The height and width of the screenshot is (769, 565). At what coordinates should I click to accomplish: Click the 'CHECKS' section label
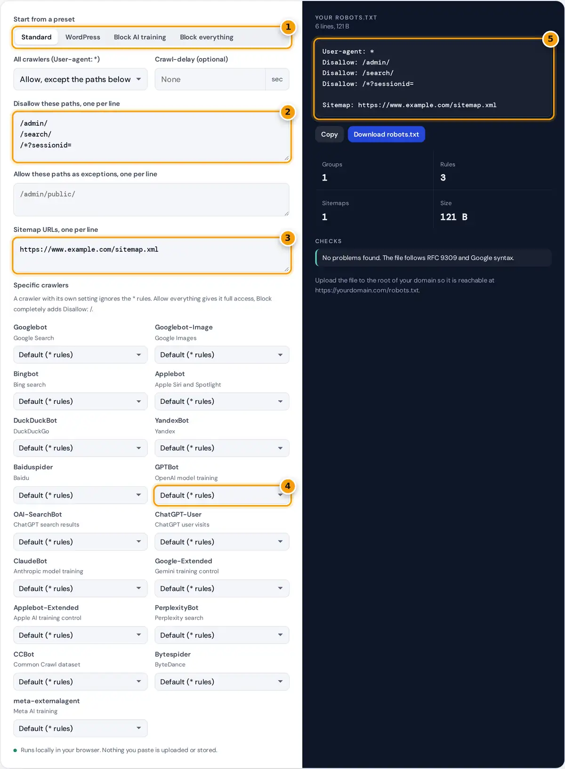329,241
